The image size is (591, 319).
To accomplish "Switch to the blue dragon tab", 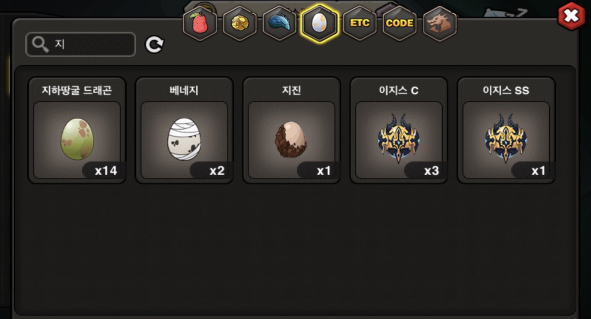I will click(x=280, y=23).
